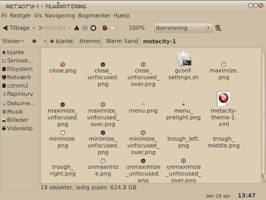Click the 13:47 clock in the panel

[246, 195]
